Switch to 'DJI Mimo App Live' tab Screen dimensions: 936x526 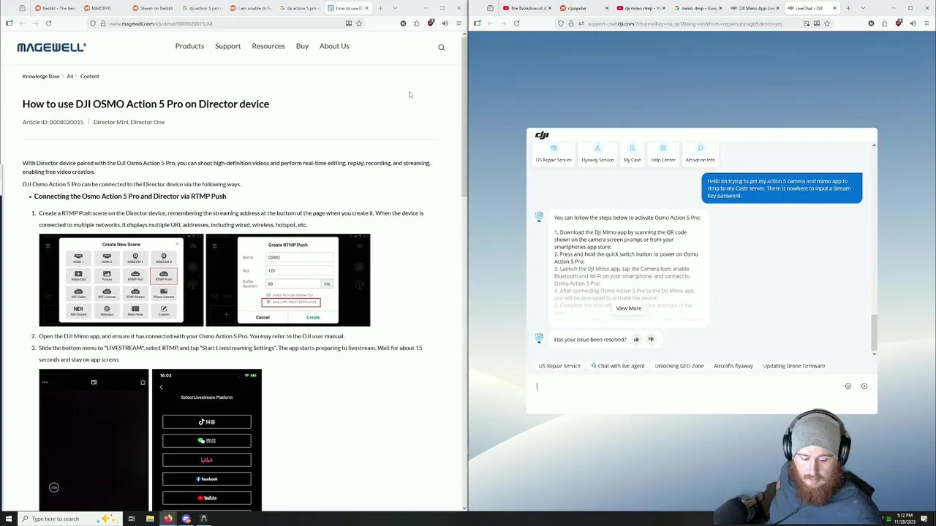[755, 8]
